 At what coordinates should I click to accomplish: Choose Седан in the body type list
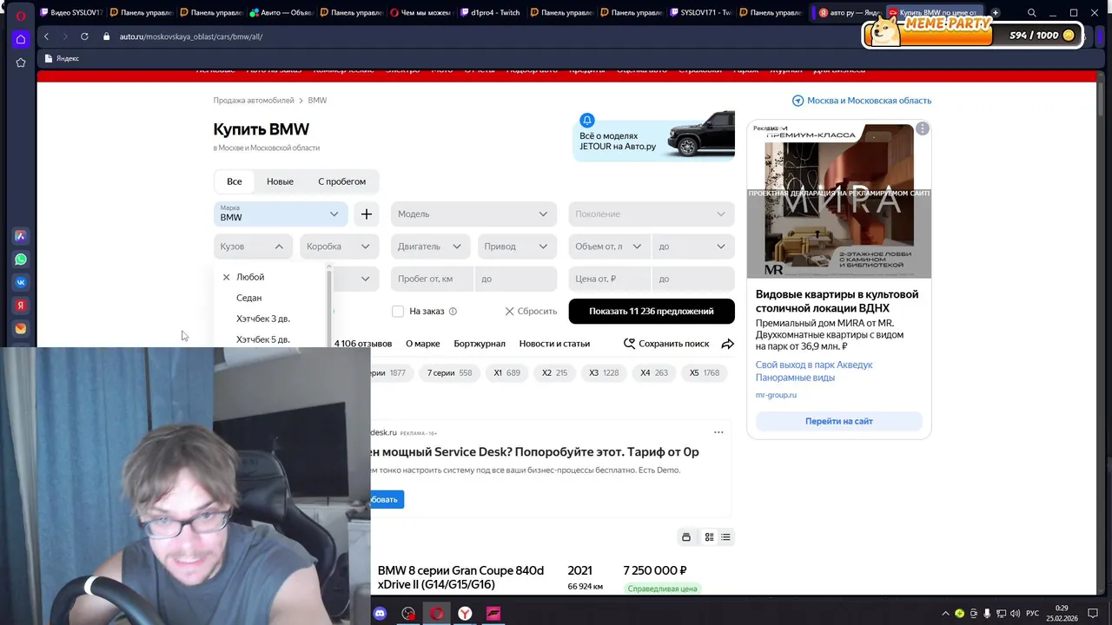pyautogui.click(x=269, y=298)
